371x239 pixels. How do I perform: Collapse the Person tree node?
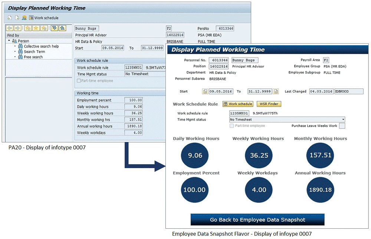click(9, 41)
